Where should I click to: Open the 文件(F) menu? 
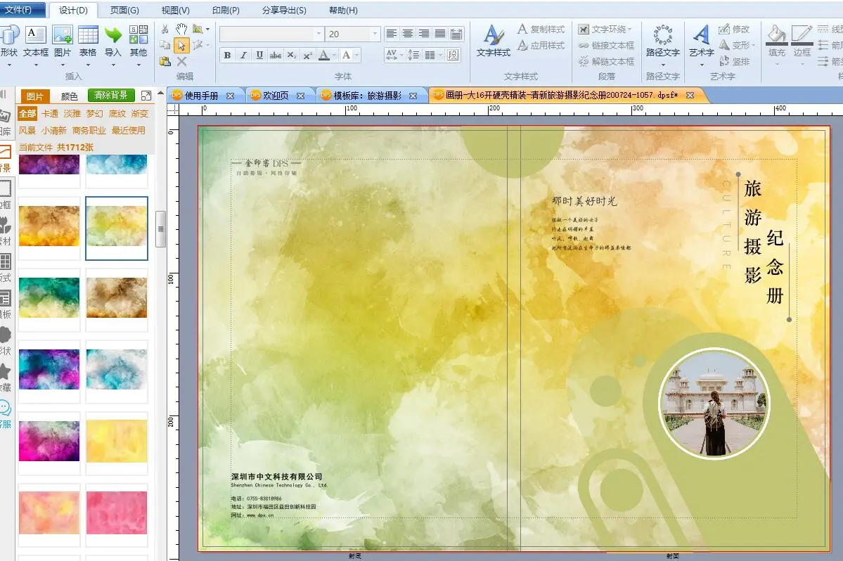click(18, 10)
